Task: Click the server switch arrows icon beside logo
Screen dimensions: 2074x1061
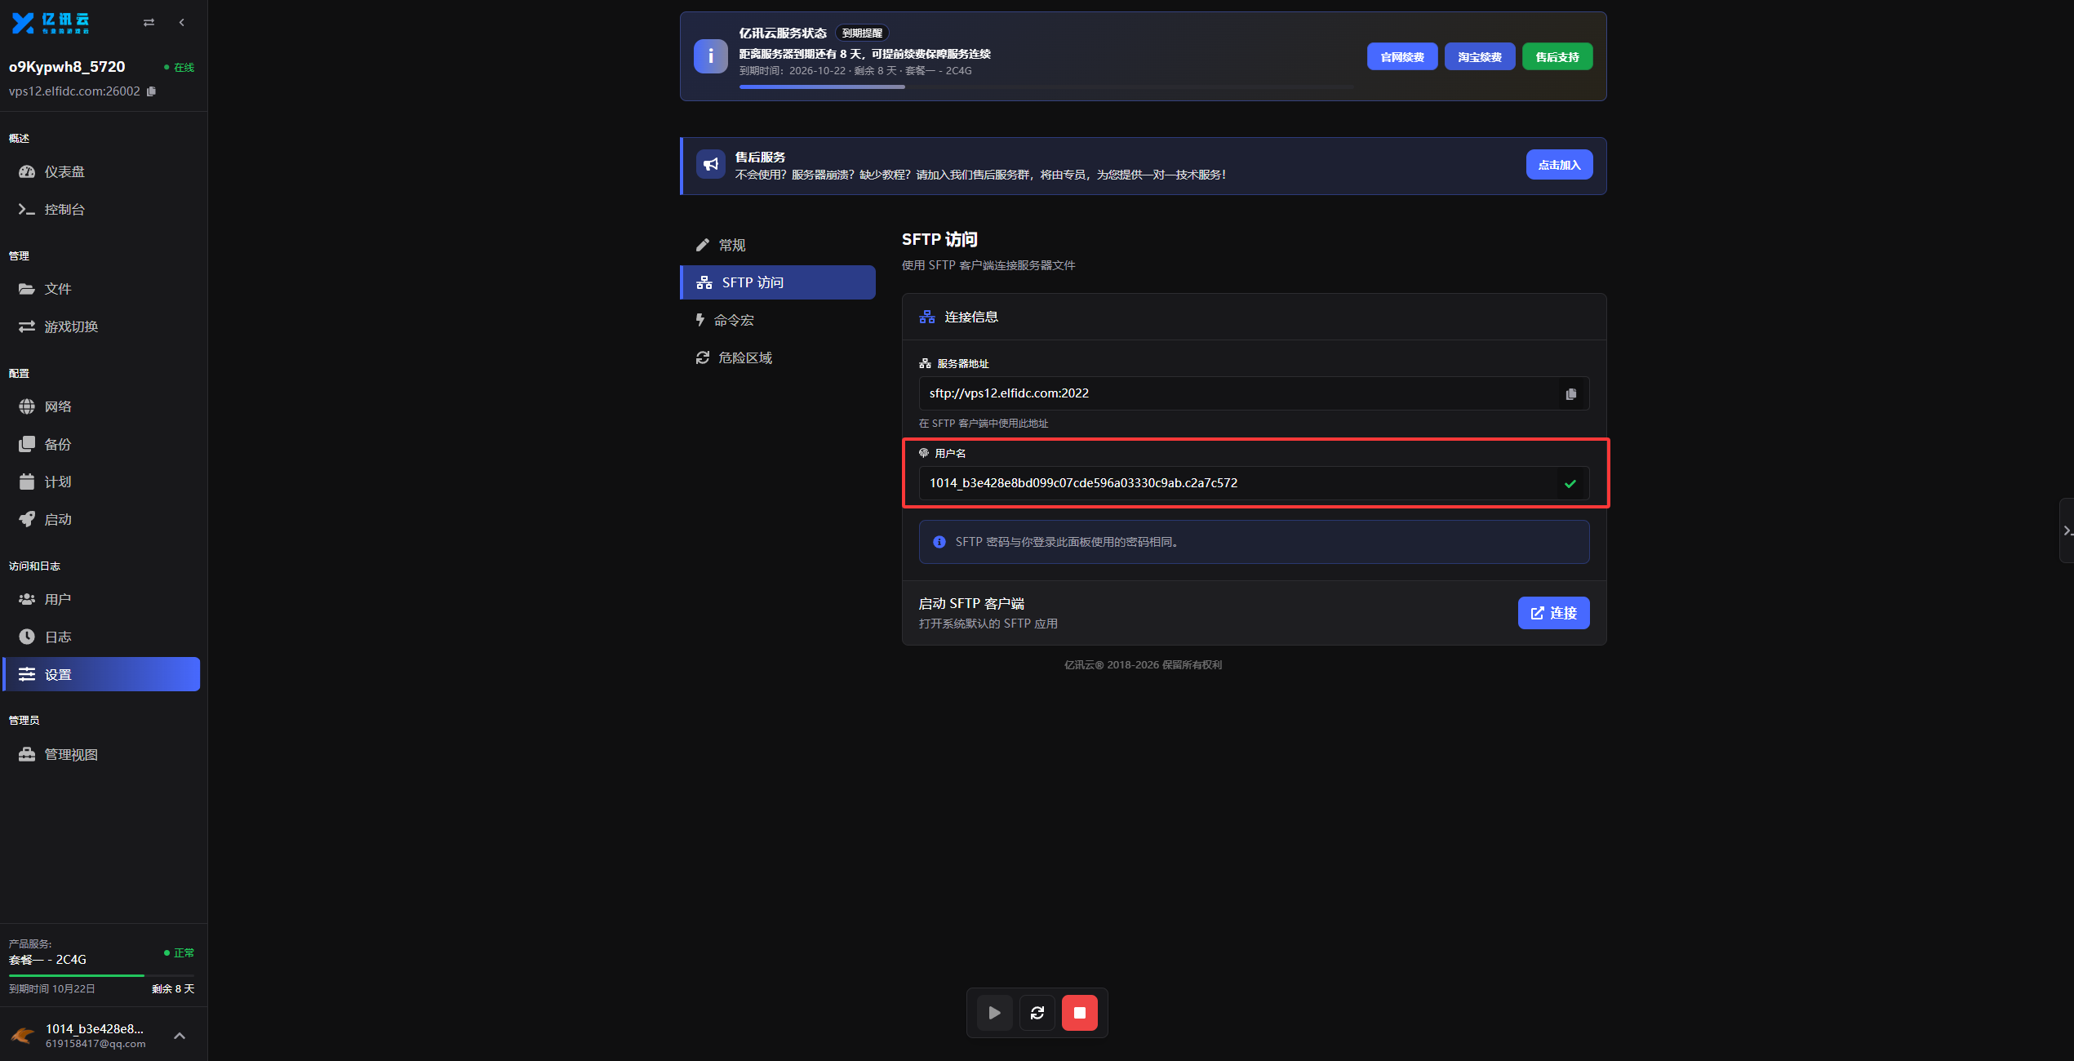Action: pos(149,23)
